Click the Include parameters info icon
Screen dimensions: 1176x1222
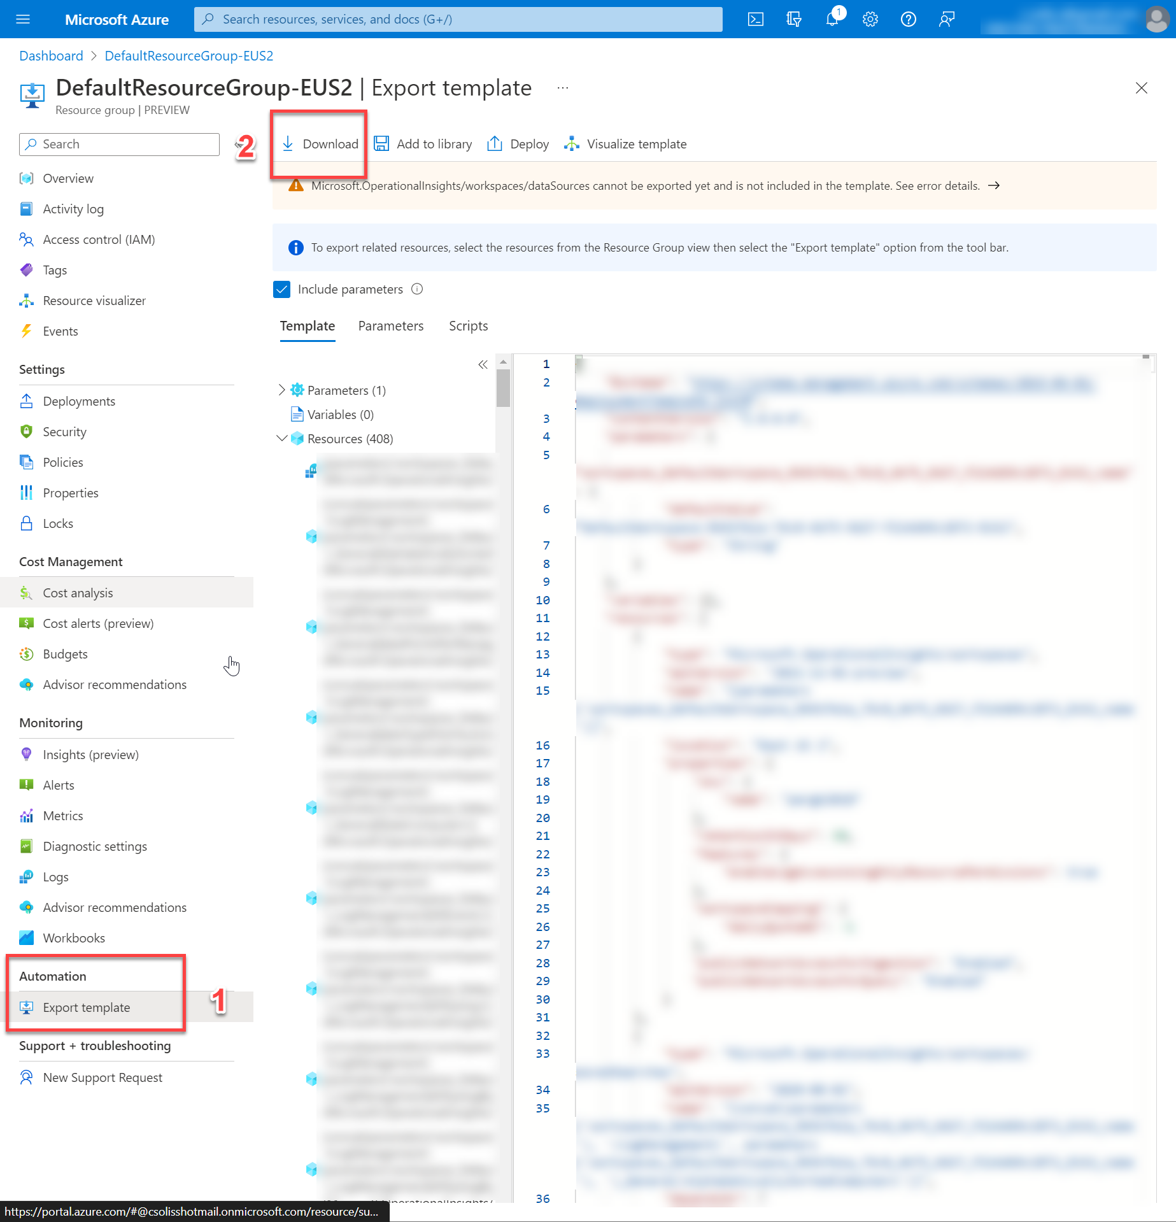pyautogui.click(x=417, y=289)
